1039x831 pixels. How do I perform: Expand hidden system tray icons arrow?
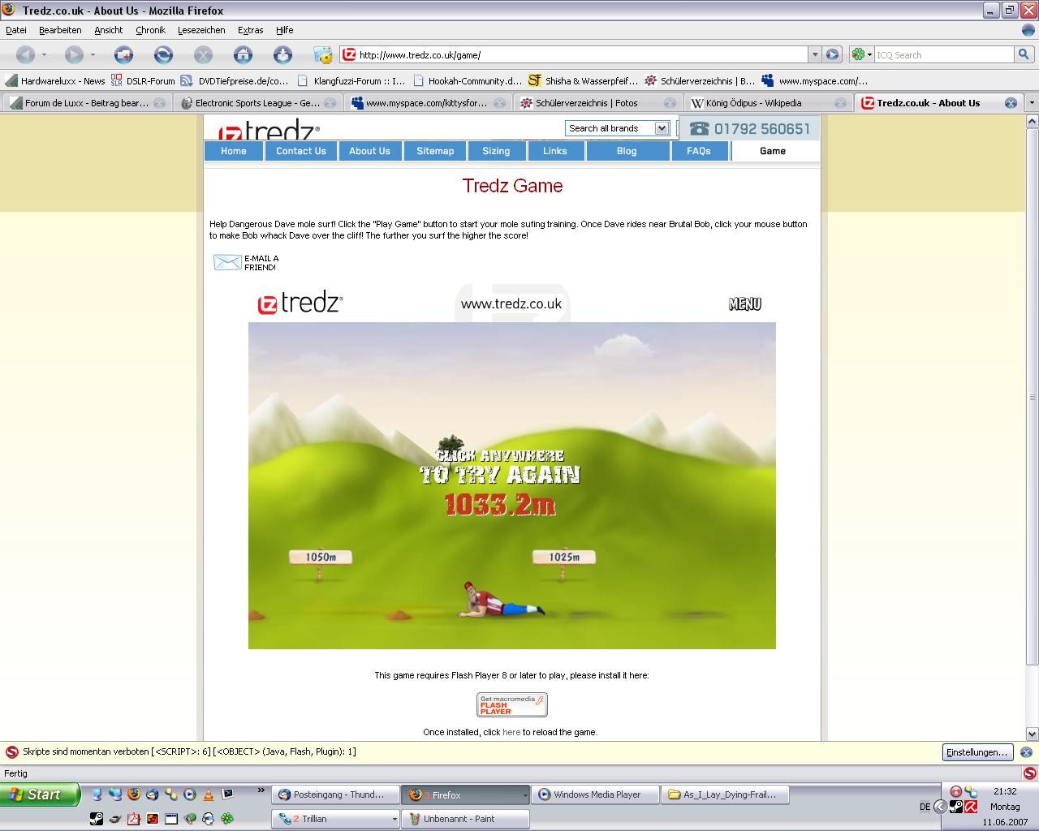click(x=940, y=807)
